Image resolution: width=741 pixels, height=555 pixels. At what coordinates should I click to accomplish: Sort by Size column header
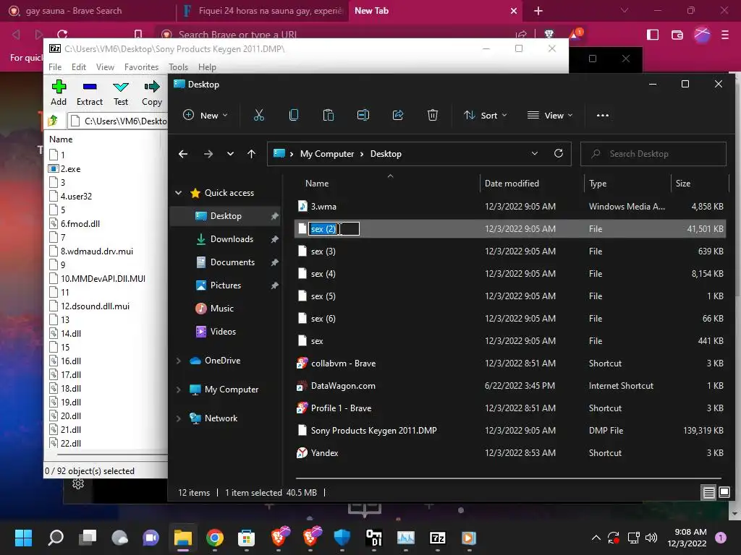(700, 183)
